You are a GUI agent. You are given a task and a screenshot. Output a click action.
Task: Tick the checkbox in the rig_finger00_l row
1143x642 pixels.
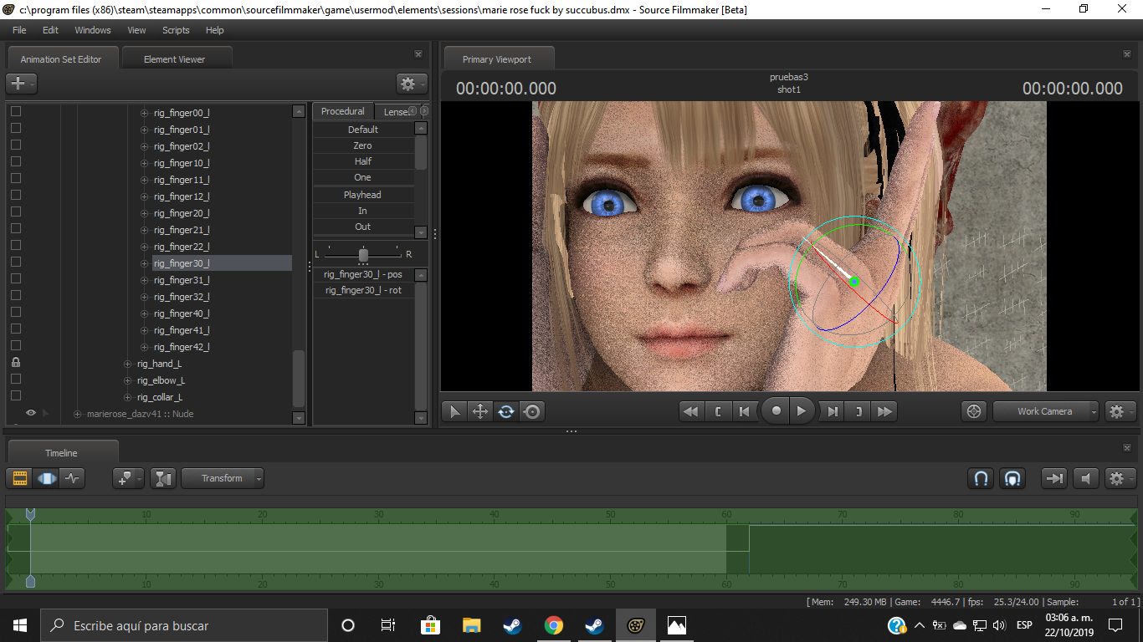click(15, 112)
